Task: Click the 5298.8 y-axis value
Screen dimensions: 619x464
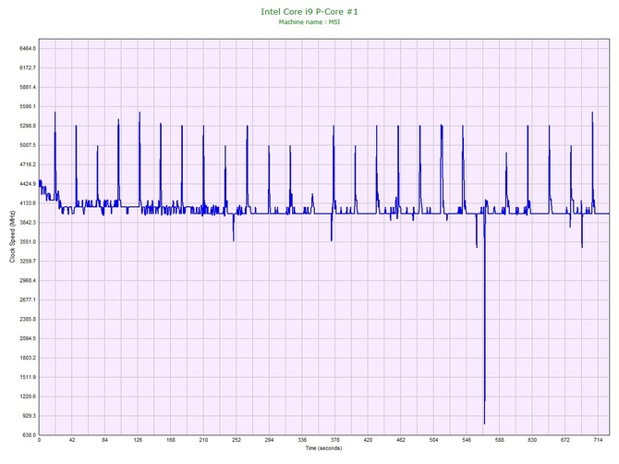Action: (28, 126)
